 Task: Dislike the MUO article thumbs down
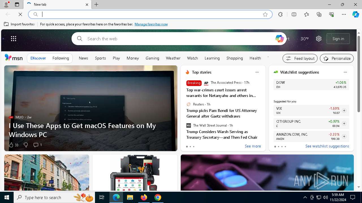coord(26,145)
